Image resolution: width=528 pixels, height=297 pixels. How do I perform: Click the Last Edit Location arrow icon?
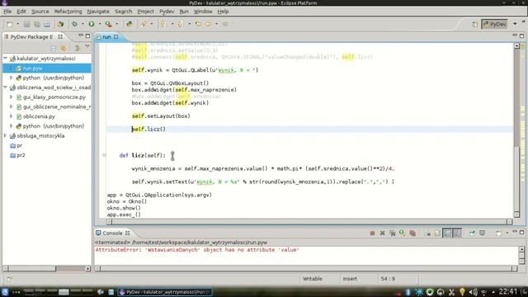[x=198, y=24]
